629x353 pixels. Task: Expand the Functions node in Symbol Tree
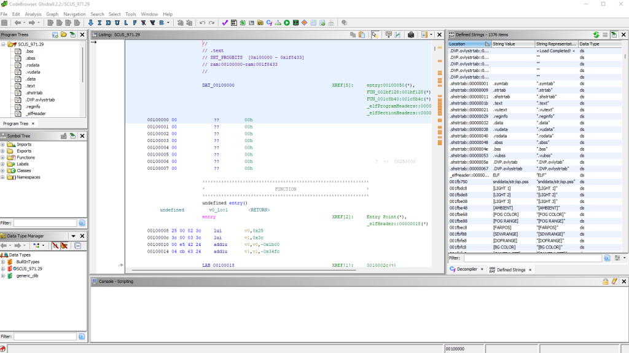click(3, 157)
